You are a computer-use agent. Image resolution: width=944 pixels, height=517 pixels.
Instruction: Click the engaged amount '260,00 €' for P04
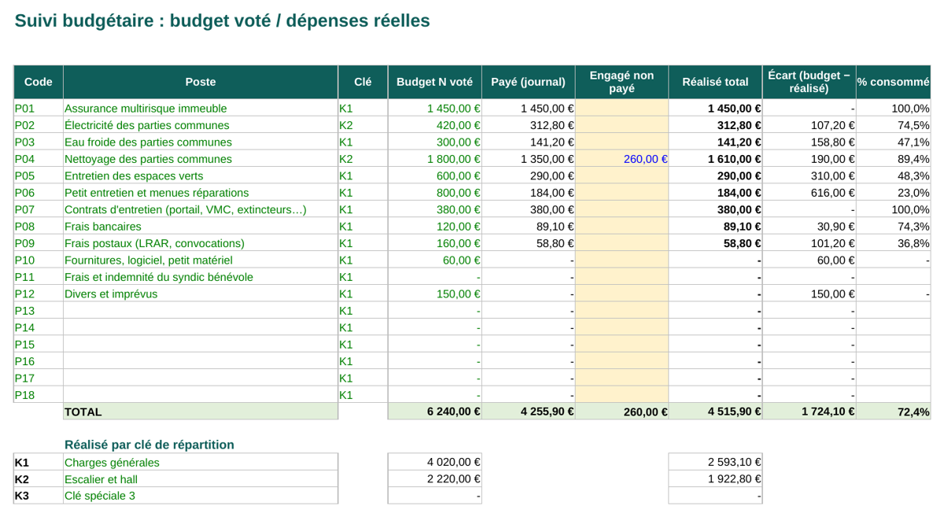coord(621,159)
